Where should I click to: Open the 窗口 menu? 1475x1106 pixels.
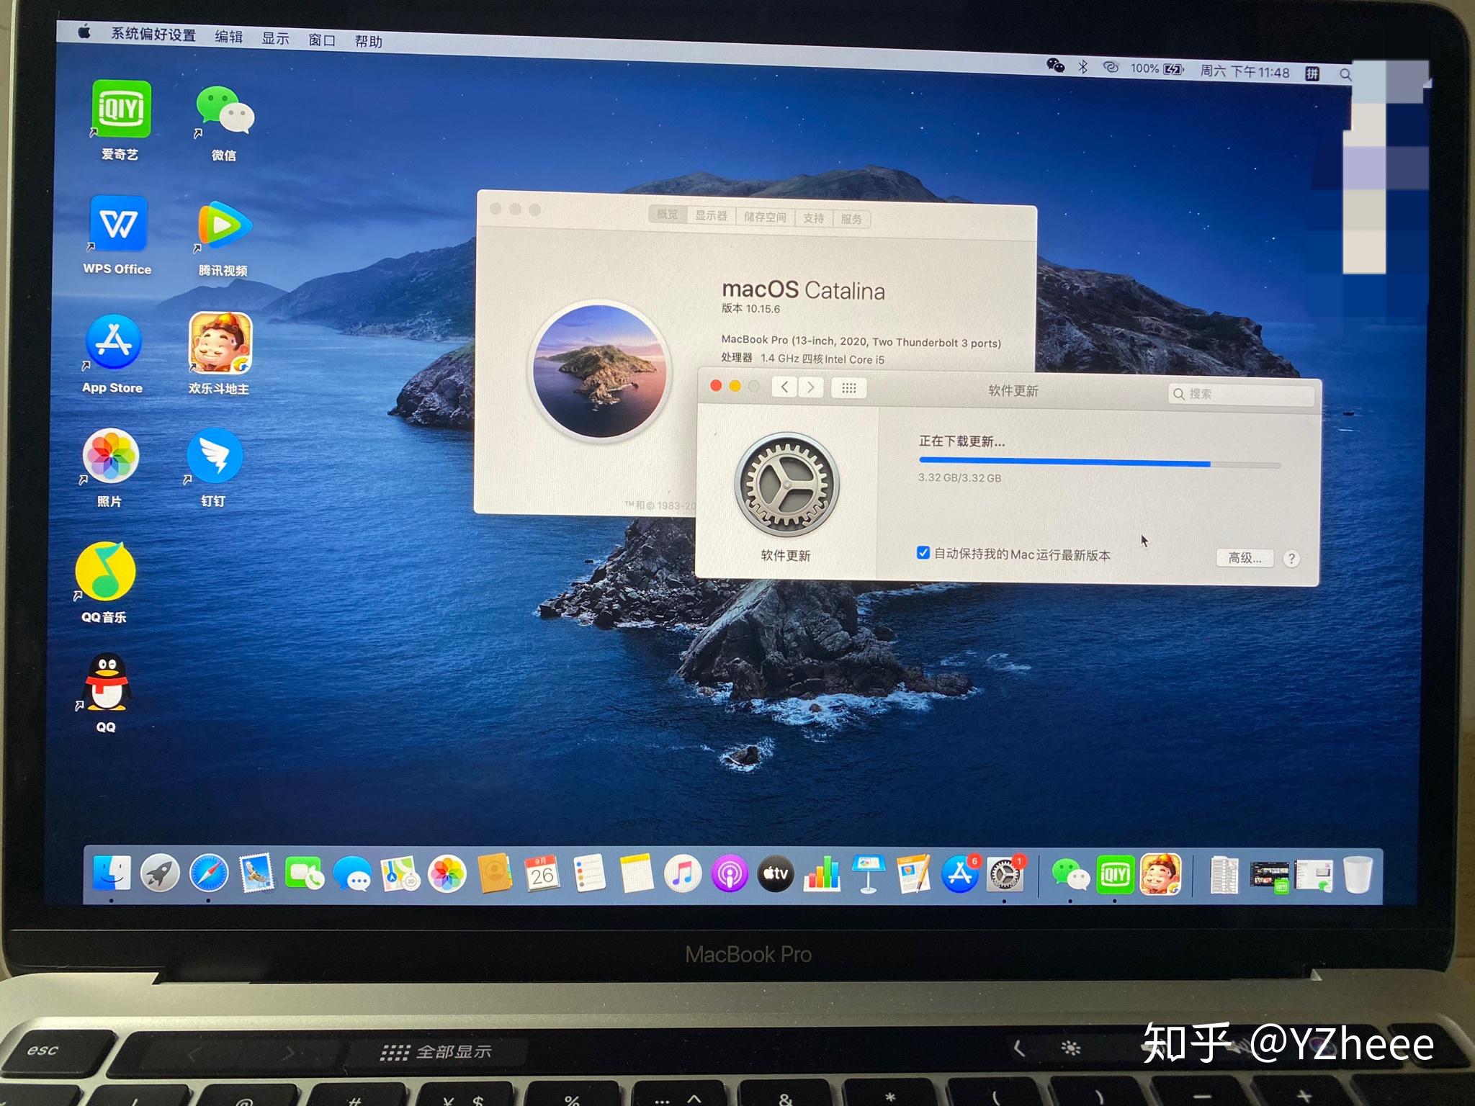[322, 40]
